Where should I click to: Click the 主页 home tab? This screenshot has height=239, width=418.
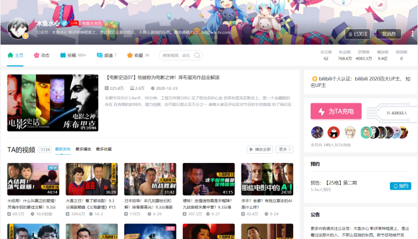[x=16, y=56]
